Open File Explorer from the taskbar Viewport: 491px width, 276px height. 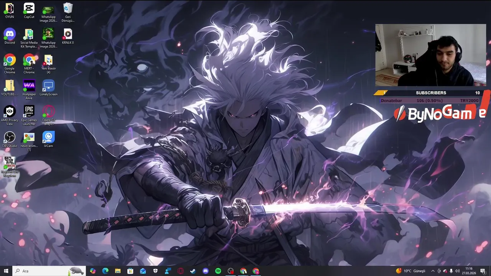click(x=118, y=271)
